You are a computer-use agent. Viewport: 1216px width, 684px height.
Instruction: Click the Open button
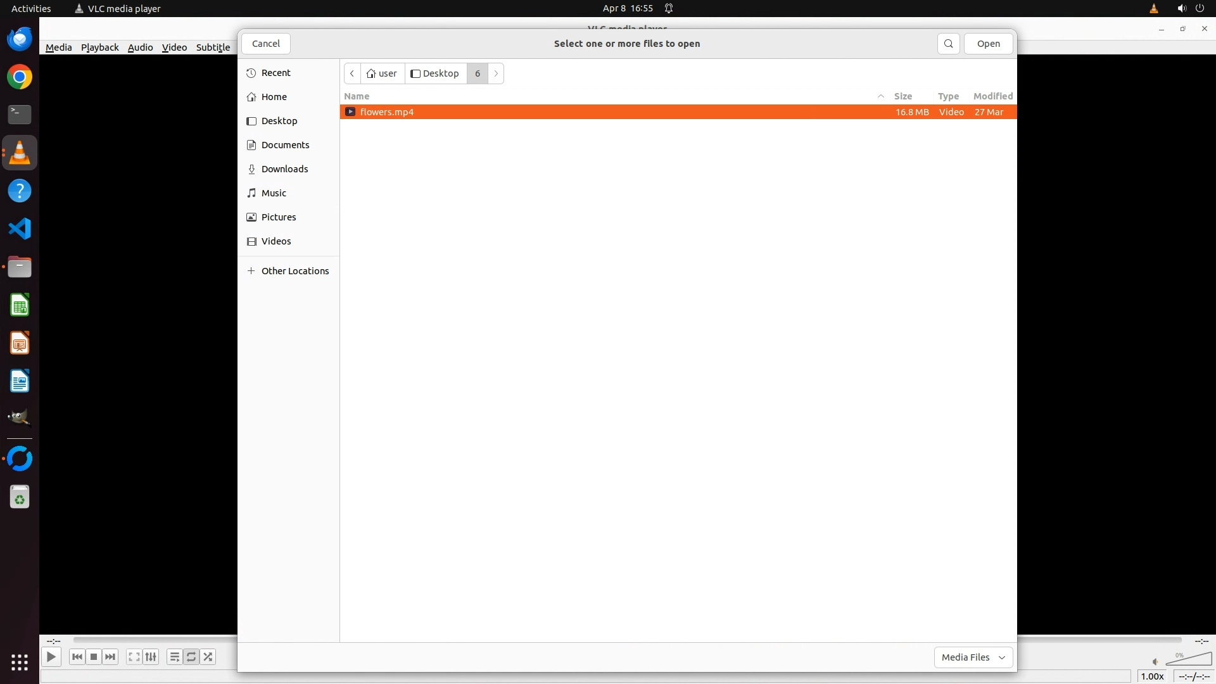(x=988, y=44)
